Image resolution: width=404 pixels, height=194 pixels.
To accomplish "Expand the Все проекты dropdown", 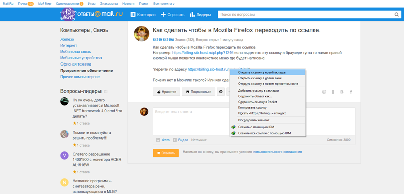I will [164, 4].
